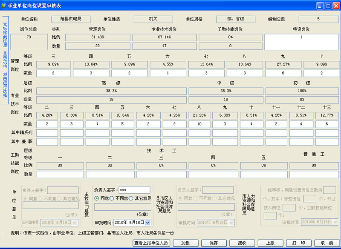
Task: Click the 普通工 quantity field
Action: tap(314, 175)
